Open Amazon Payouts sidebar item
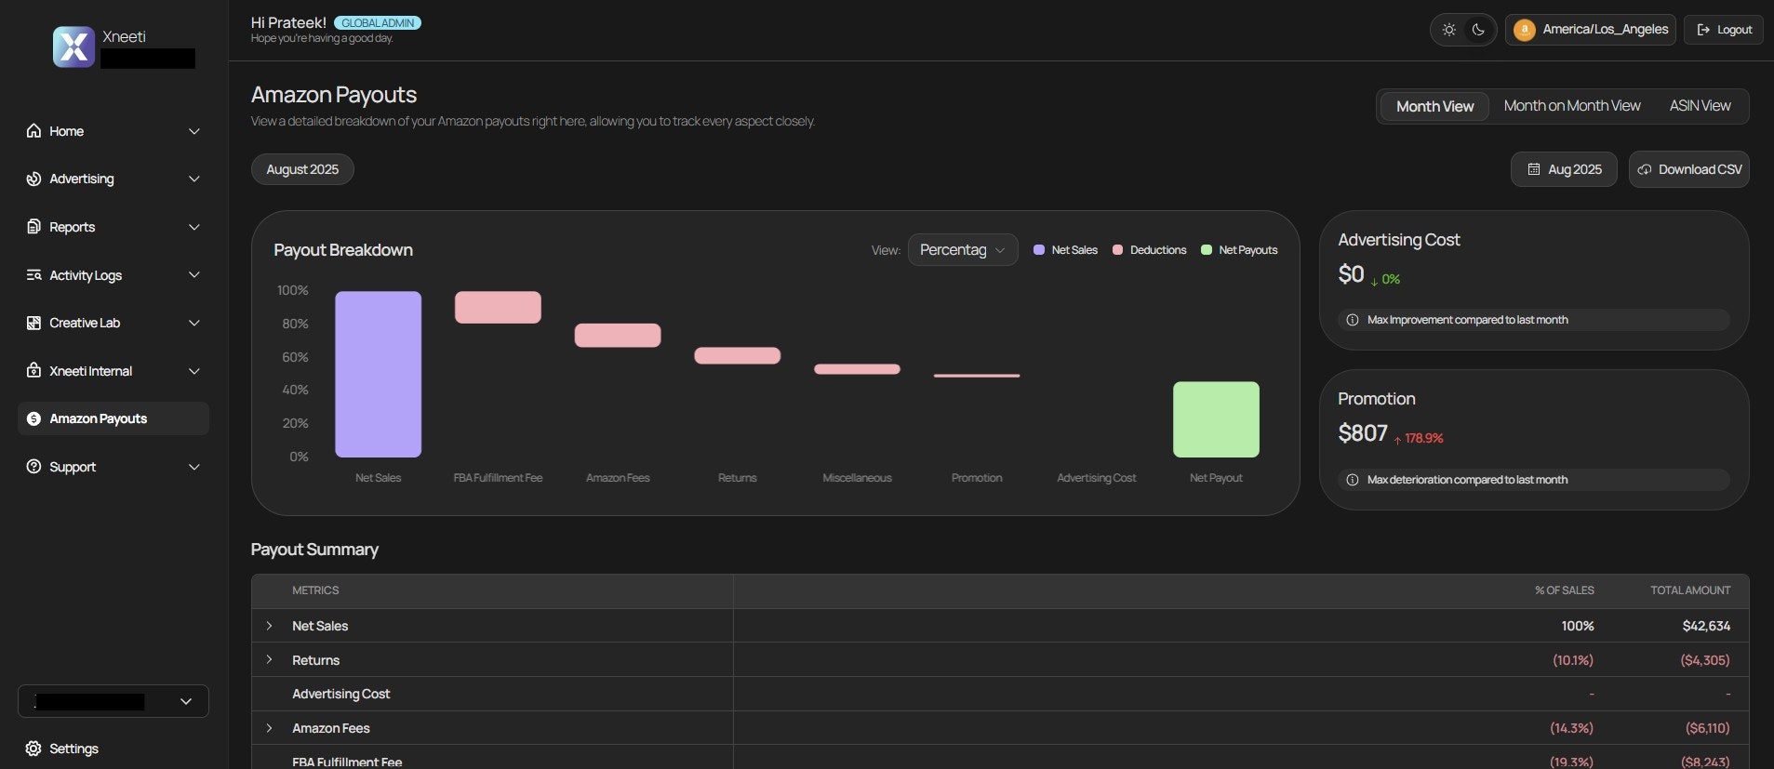The image size is (1774, 769). (113, 418)
